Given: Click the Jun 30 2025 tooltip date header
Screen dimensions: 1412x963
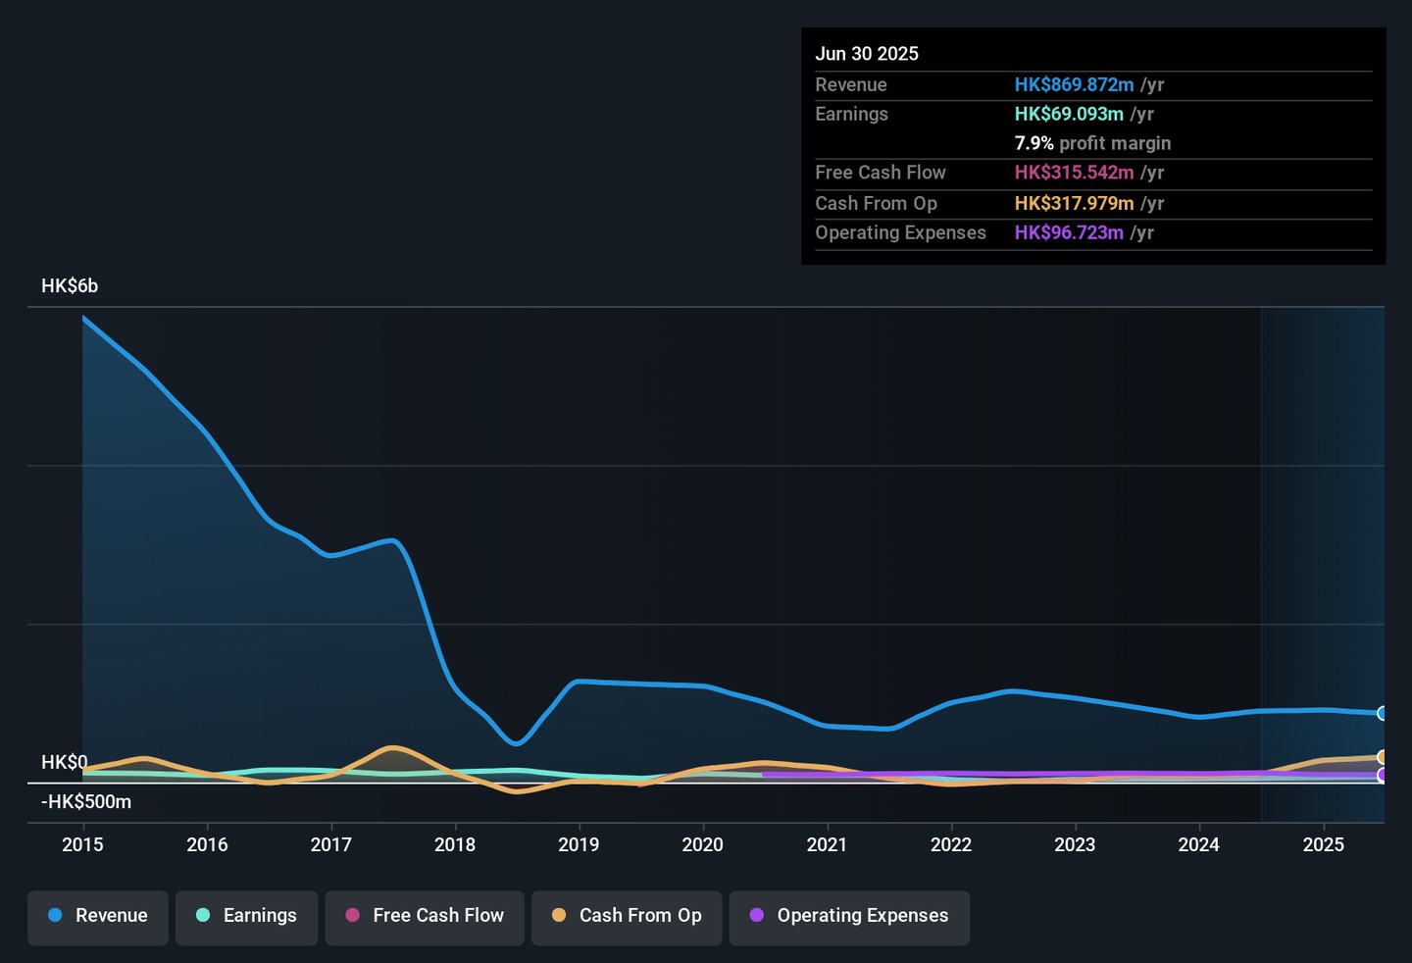Looking at the screenshot, I should 867,54.
